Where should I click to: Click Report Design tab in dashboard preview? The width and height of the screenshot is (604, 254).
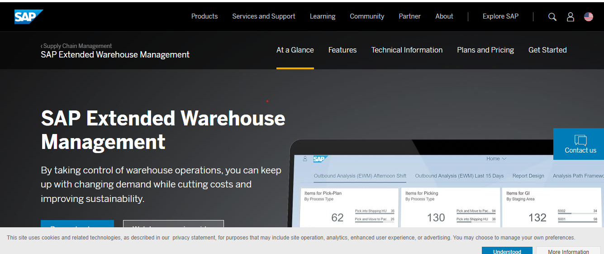point(528,176)
